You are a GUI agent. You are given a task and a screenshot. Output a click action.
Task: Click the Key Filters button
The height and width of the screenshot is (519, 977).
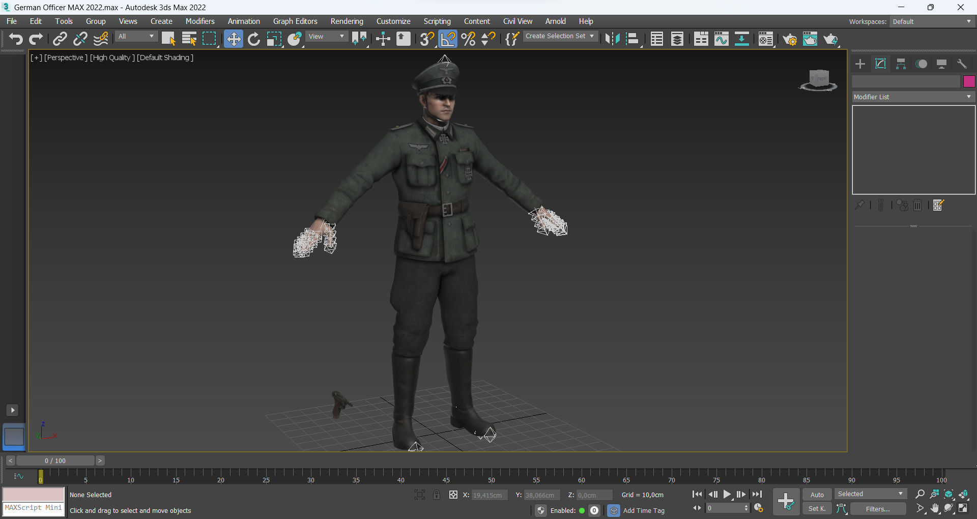coord(878,509)
